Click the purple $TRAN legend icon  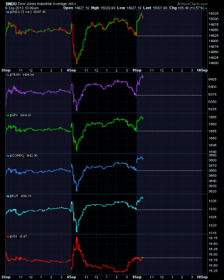point(8,75)
